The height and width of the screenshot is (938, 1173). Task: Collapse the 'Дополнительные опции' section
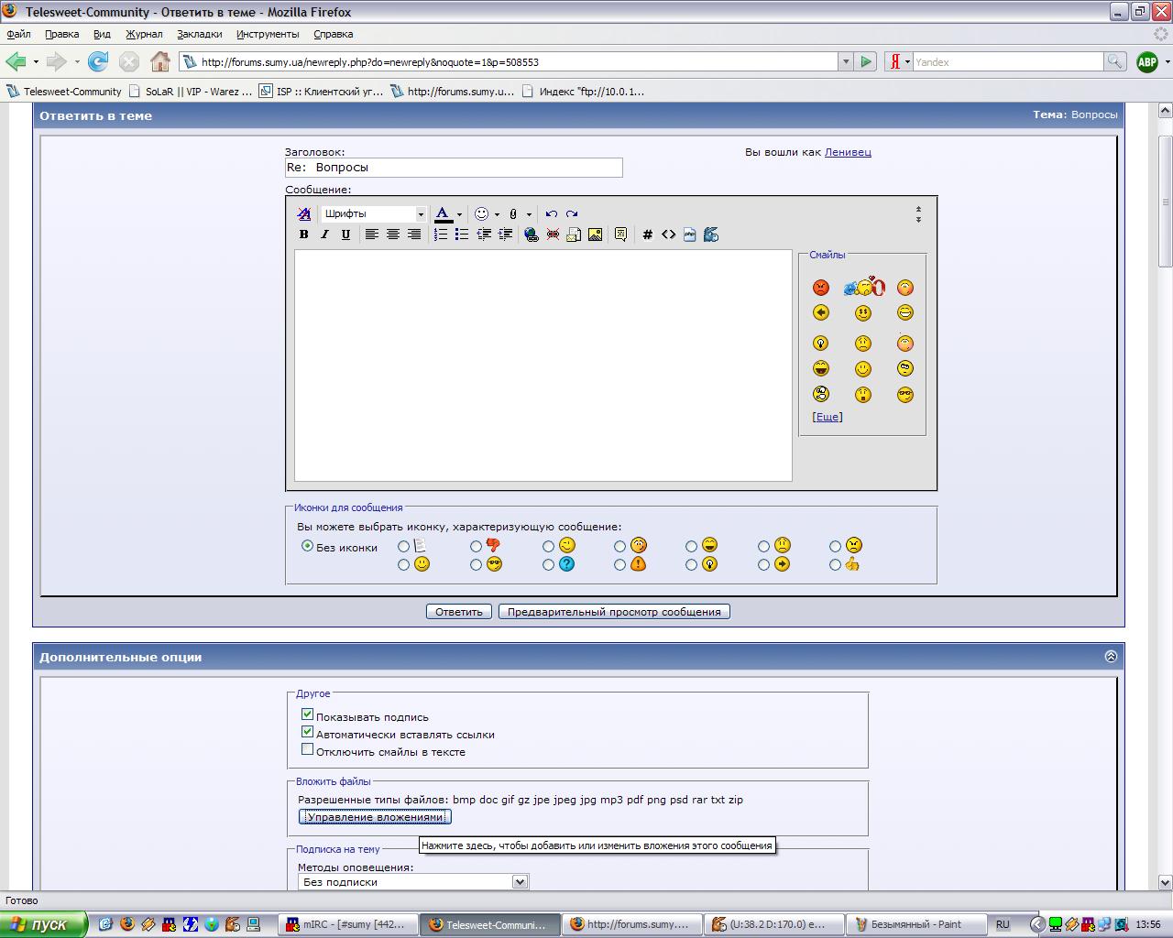(x=1111, y=656)
